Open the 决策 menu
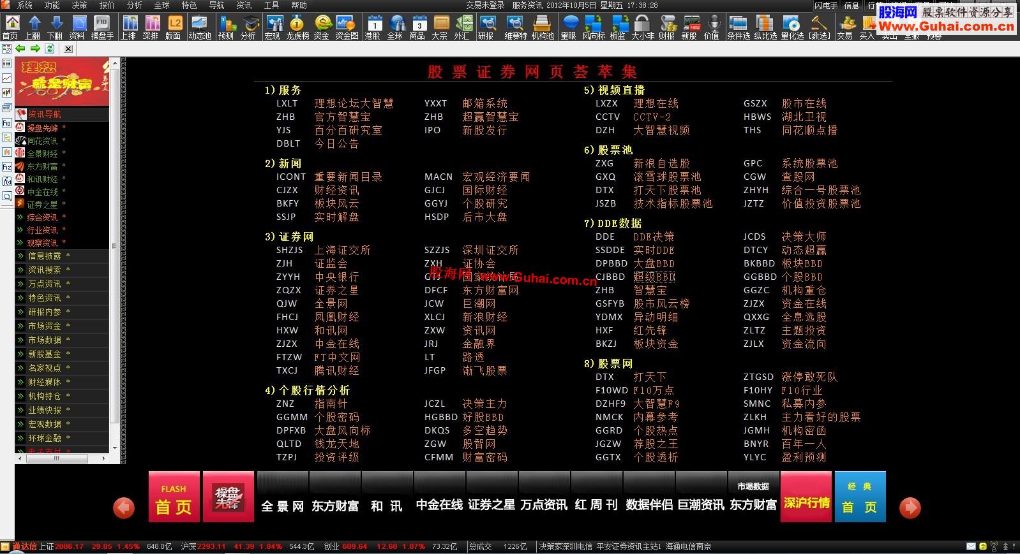This screenshot has height=554, width=1020. (79, 5)
